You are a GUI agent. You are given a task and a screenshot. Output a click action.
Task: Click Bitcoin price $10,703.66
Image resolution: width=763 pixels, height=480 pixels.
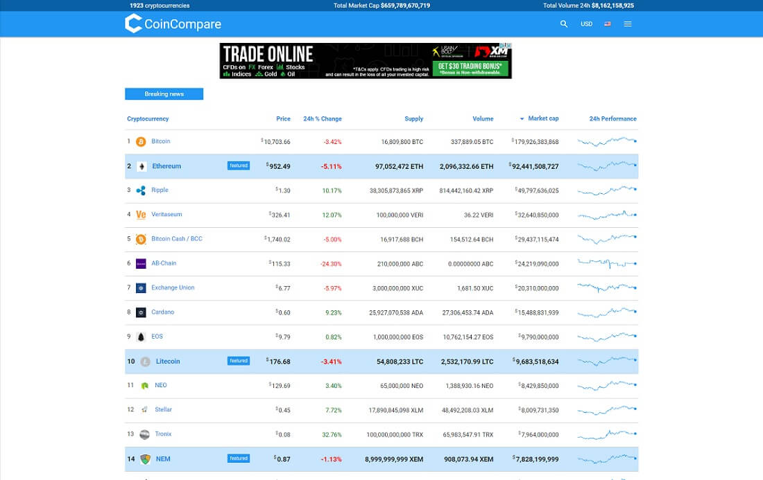(275, 142)
